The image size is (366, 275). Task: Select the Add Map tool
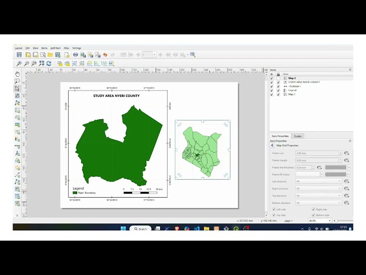click(x=17, y=110)
